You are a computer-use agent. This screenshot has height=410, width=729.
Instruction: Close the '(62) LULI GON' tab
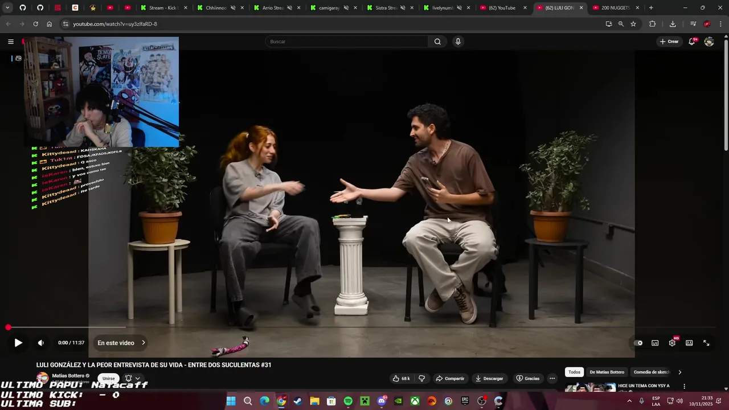tap(581, 8)
